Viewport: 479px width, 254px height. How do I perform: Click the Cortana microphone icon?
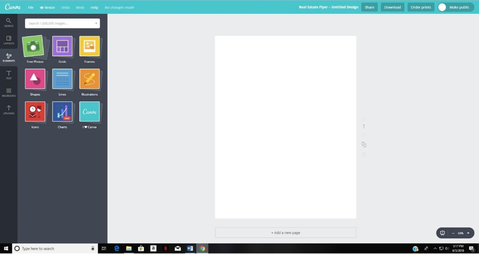pos(93,249)
